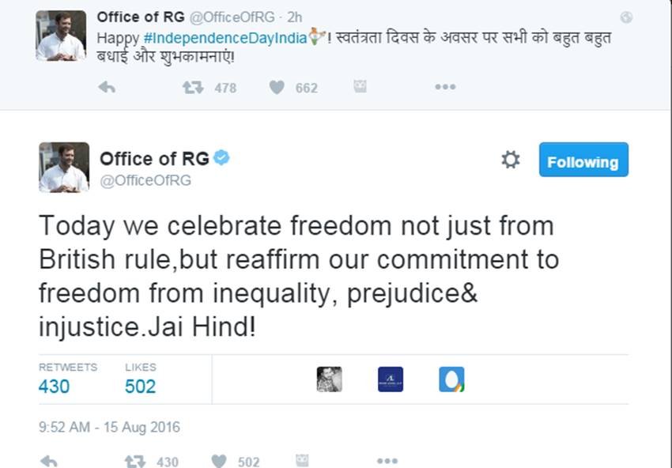Open the gear settings menu for this tweet
Viewport: 672px width, 468px height.
[x=511, y=159]
